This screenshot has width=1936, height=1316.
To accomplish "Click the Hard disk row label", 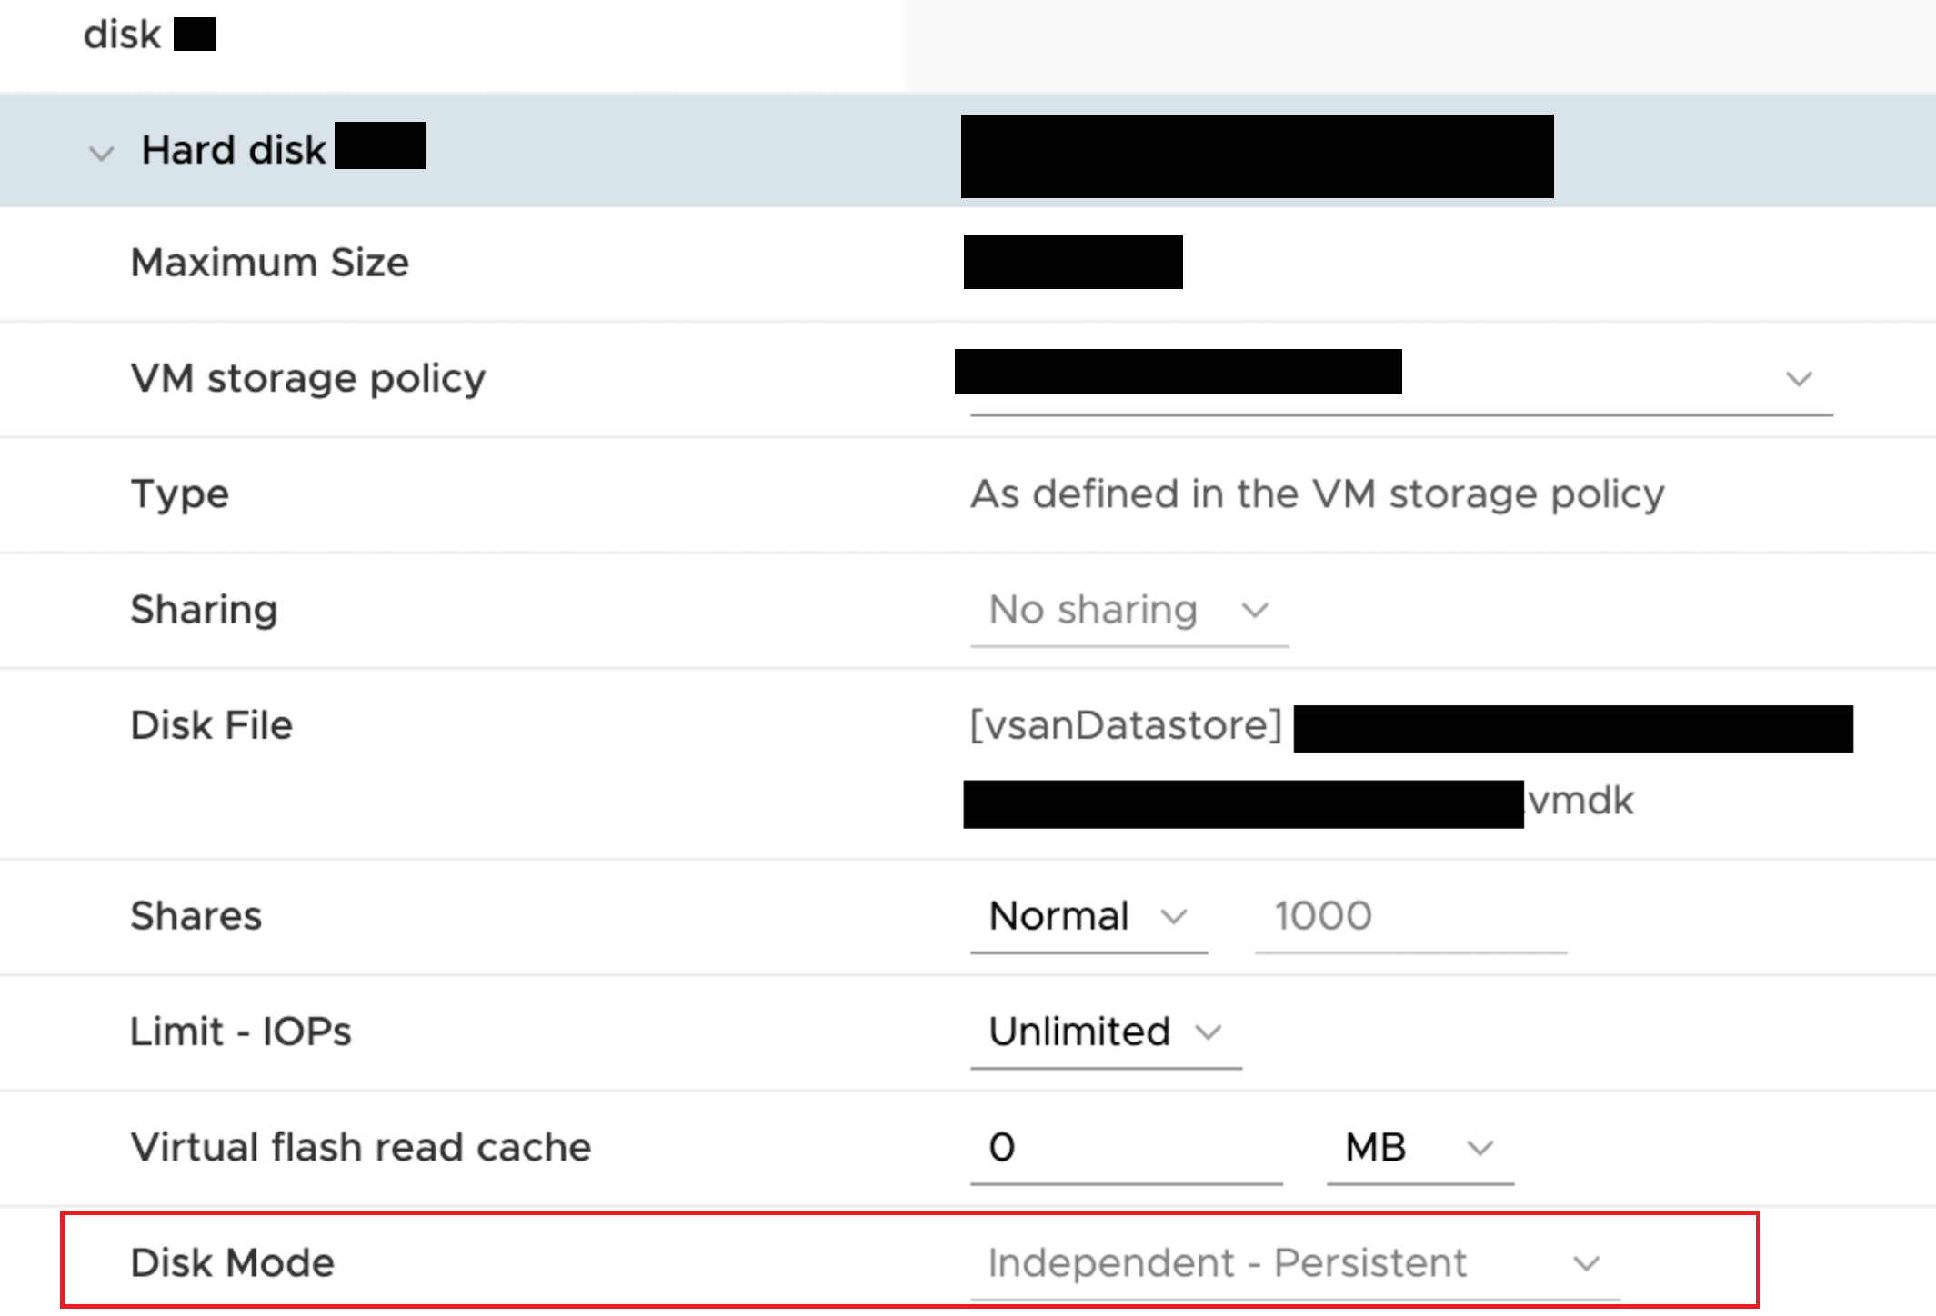I will coord(233,150).
